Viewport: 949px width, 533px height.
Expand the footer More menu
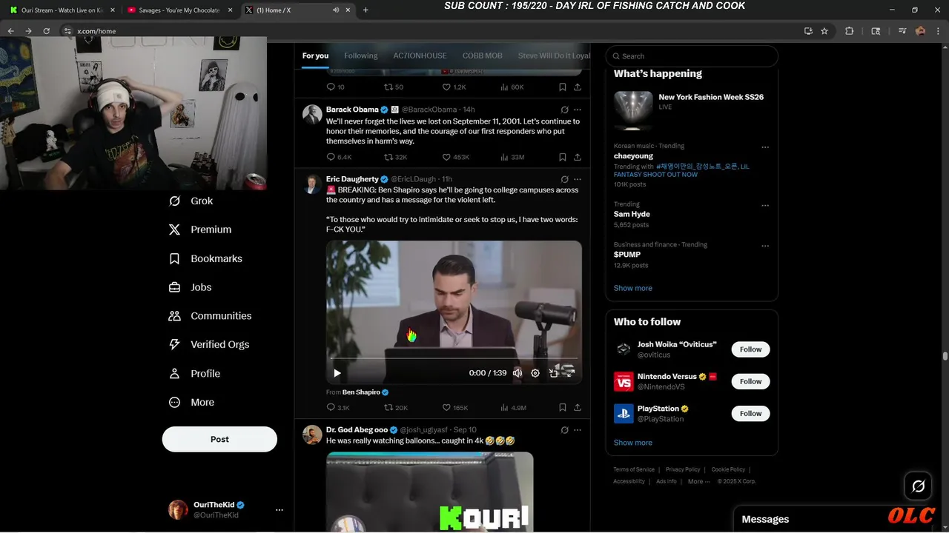pyautogui.click(x=698, y=481)
